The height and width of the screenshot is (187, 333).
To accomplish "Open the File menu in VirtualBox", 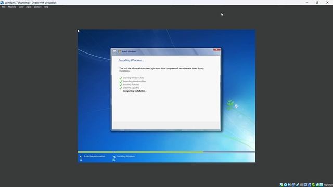I will click(4, 7).
